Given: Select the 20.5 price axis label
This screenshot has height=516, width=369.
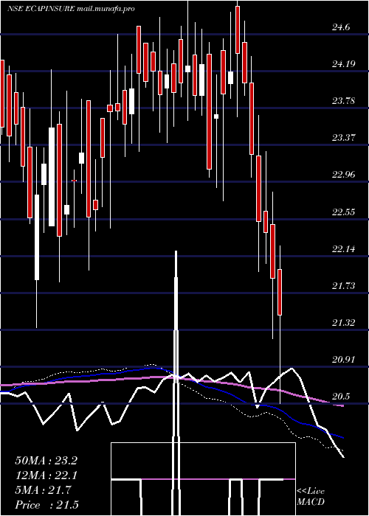Looking at the screenshot, I should pyautogui.click(x=341, y=397).
